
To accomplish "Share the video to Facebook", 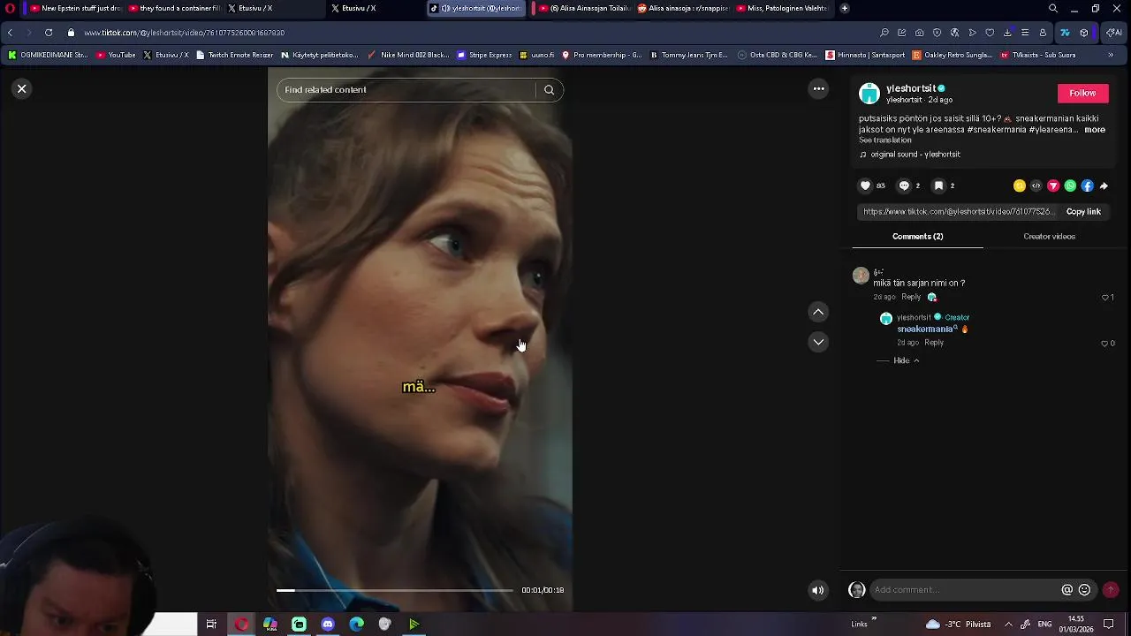I will coord(1088,185).
